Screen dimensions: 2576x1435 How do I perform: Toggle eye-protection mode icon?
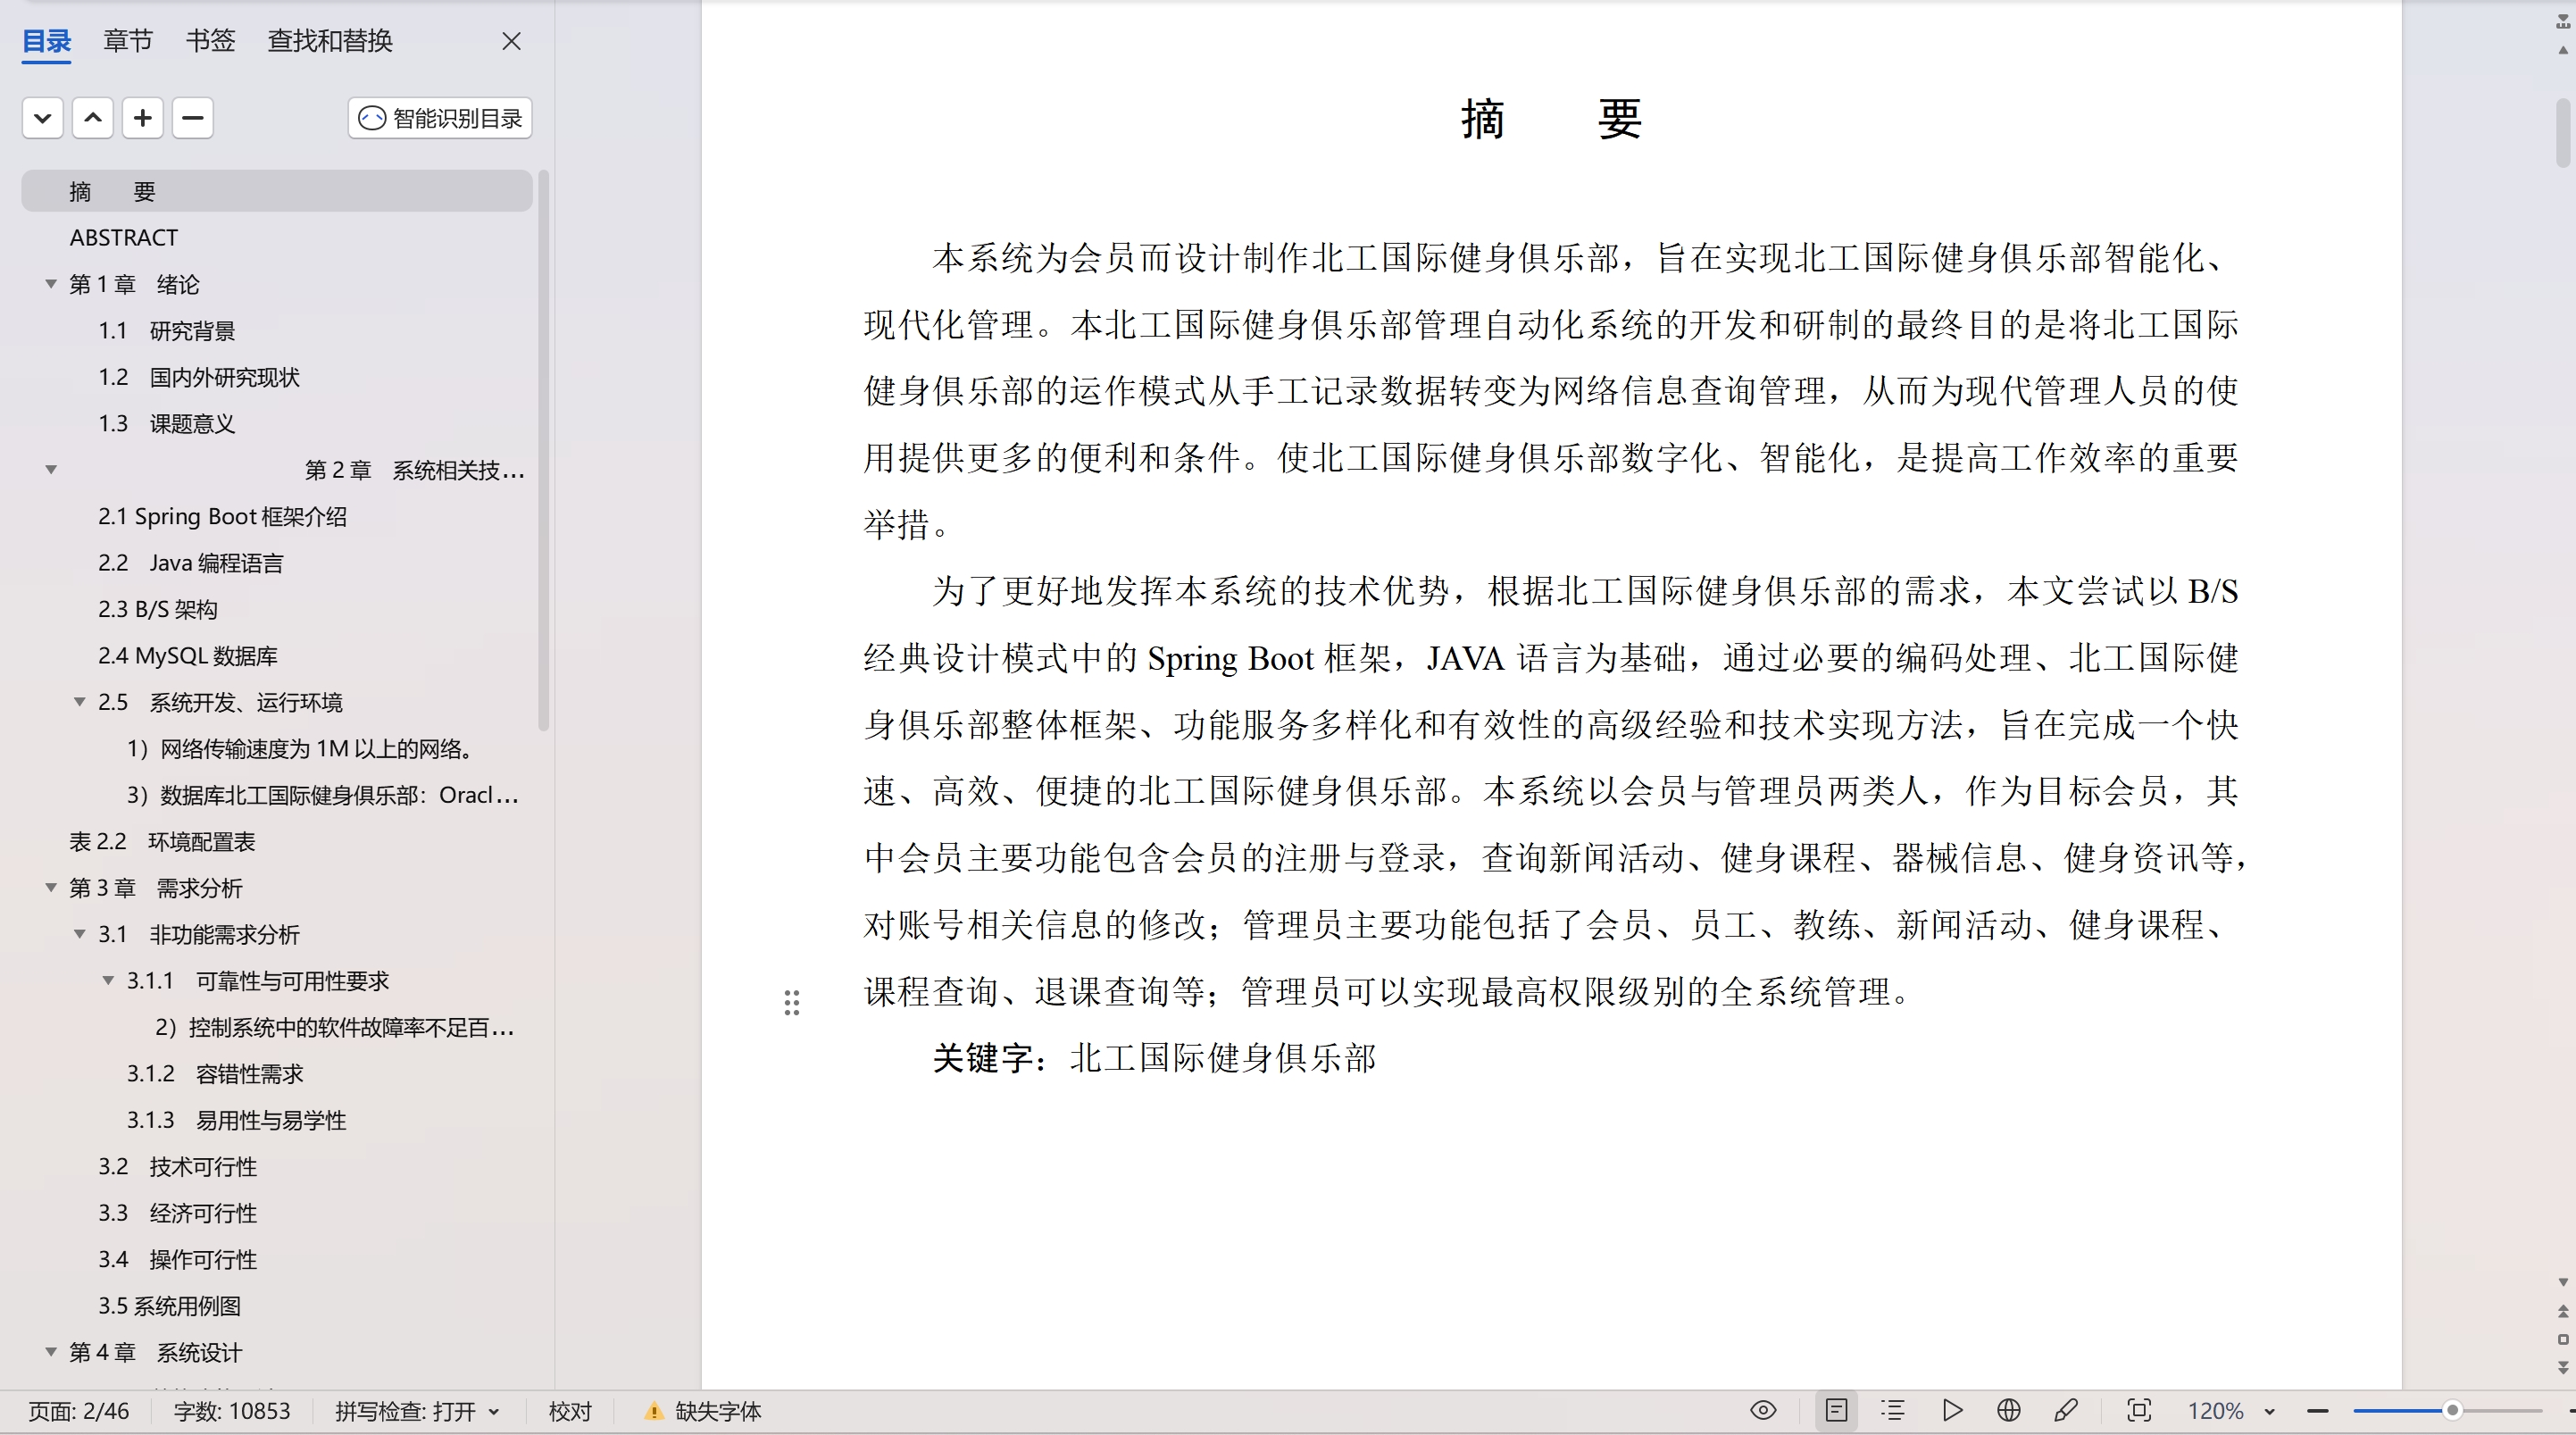1763,1410
